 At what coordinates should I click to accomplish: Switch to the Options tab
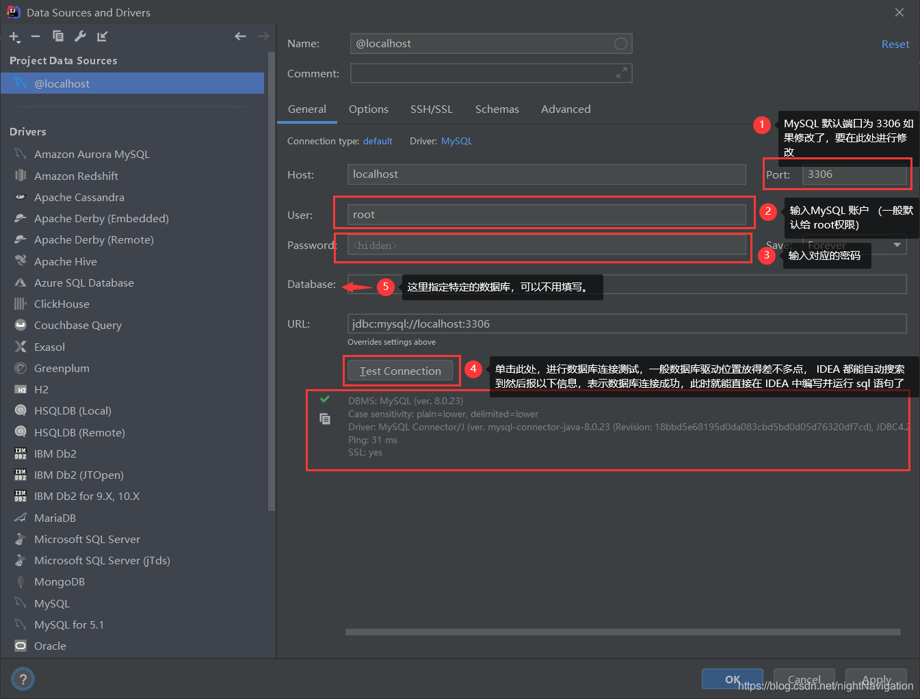coord(369,109)
